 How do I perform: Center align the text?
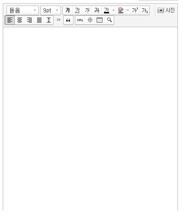tap(19, 20)
